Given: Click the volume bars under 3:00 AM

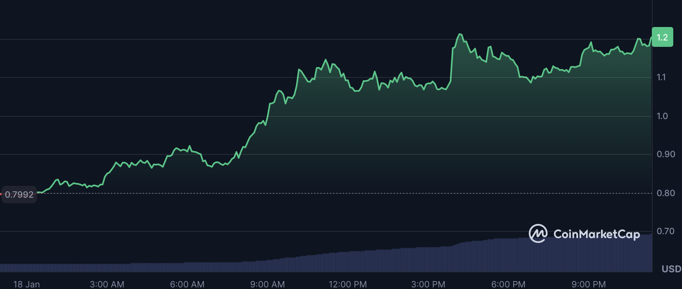Looking at the screenshot, I should [x=107, y=268].
